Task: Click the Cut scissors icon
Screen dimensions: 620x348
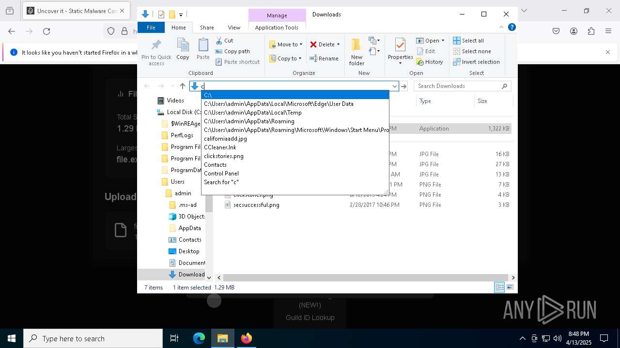Action: pyautogui.click(x=219, y=41)
